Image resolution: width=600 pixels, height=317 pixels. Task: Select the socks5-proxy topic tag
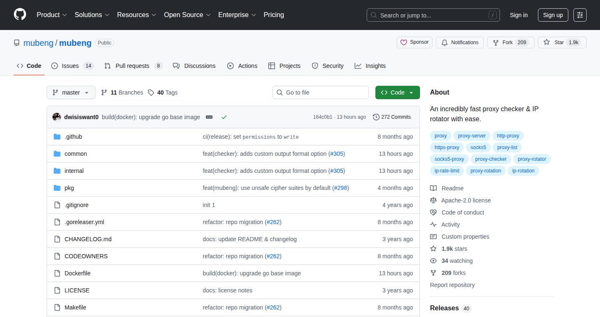449,159
